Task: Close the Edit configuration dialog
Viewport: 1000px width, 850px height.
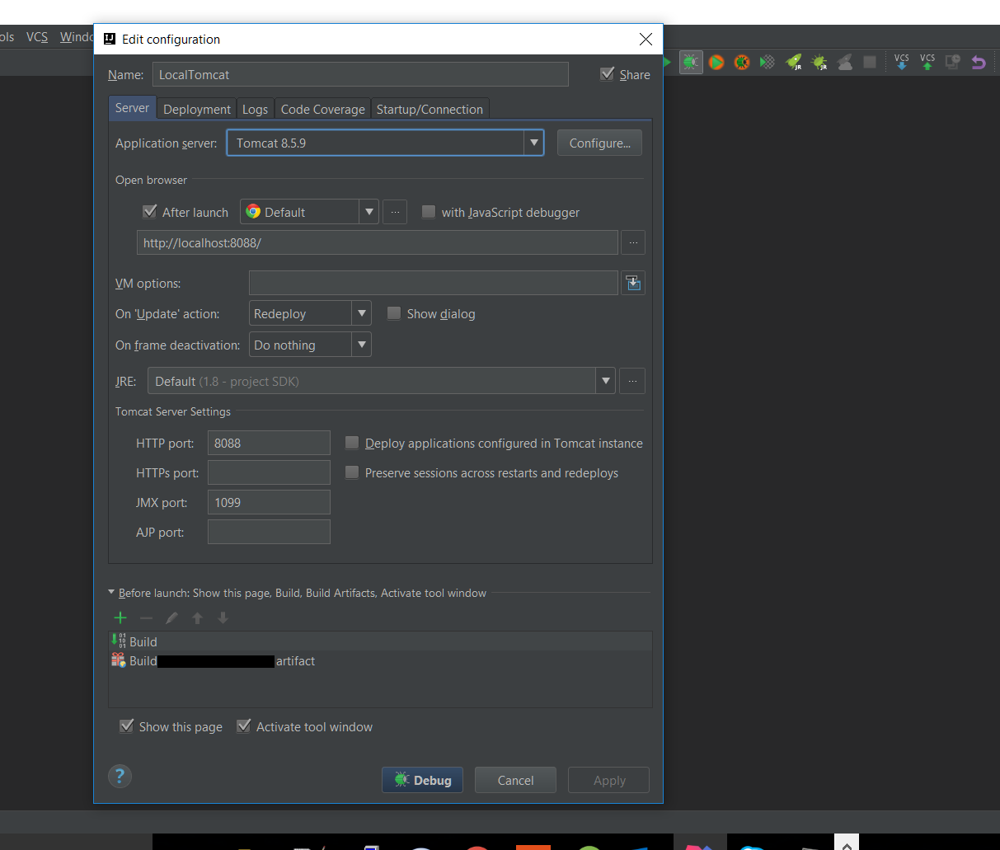Action: click(646, 39)
